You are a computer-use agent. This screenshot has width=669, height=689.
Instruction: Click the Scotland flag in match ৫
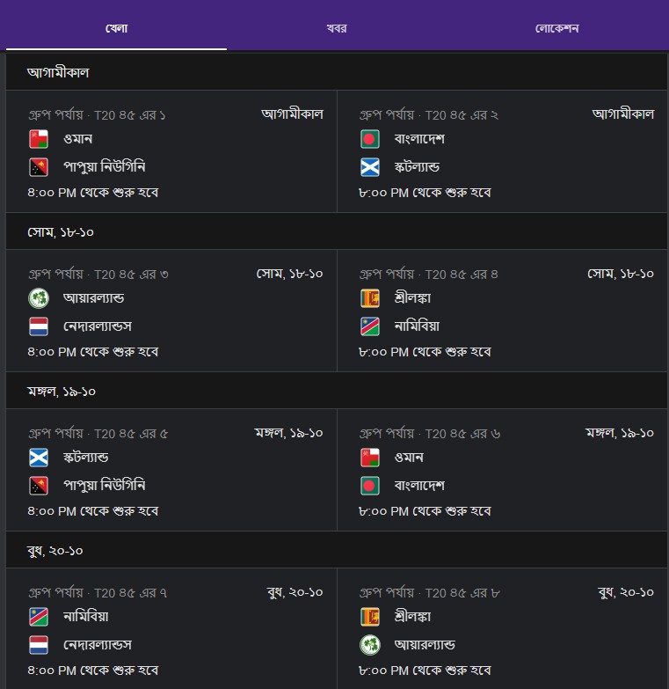39,458
